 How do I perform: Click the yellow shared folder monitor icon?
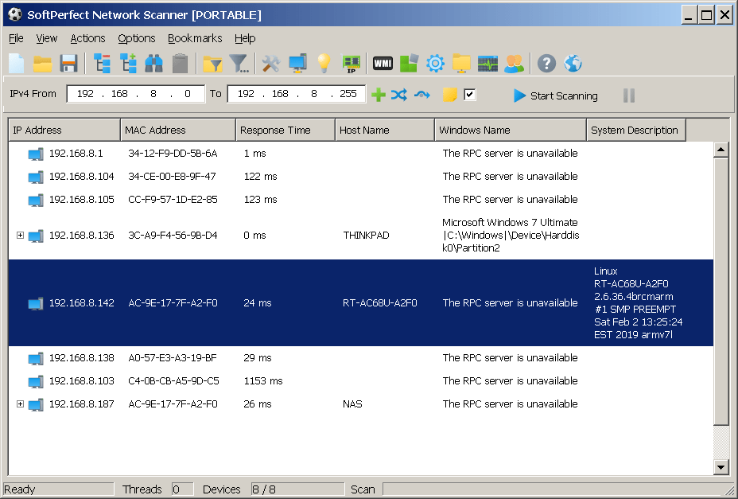(x=461, y=64)
